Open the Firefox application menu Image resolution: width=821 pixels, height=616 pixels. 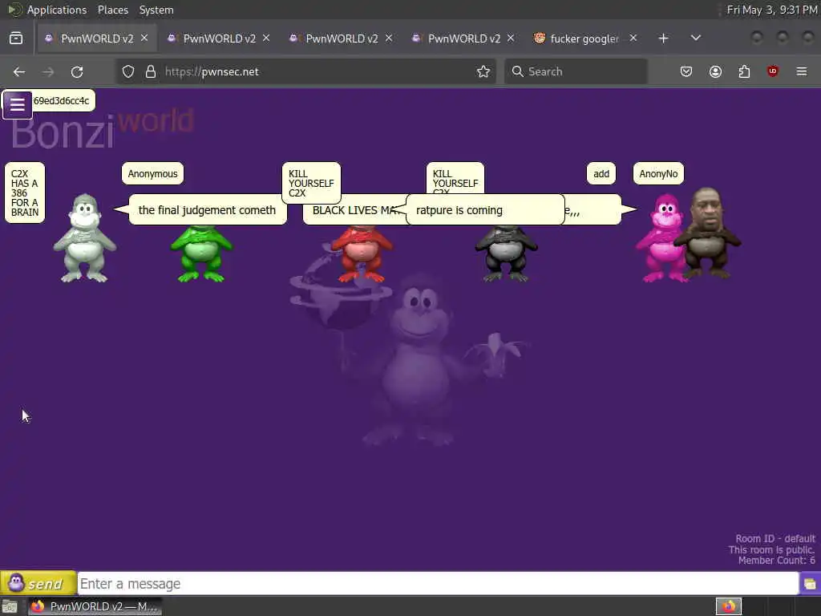(x=802, y=71)
